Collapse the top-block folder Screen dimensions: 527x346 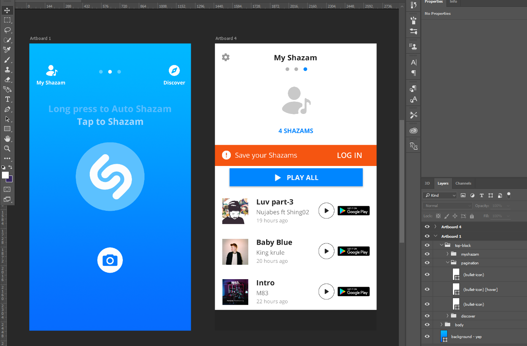point(441,245)
